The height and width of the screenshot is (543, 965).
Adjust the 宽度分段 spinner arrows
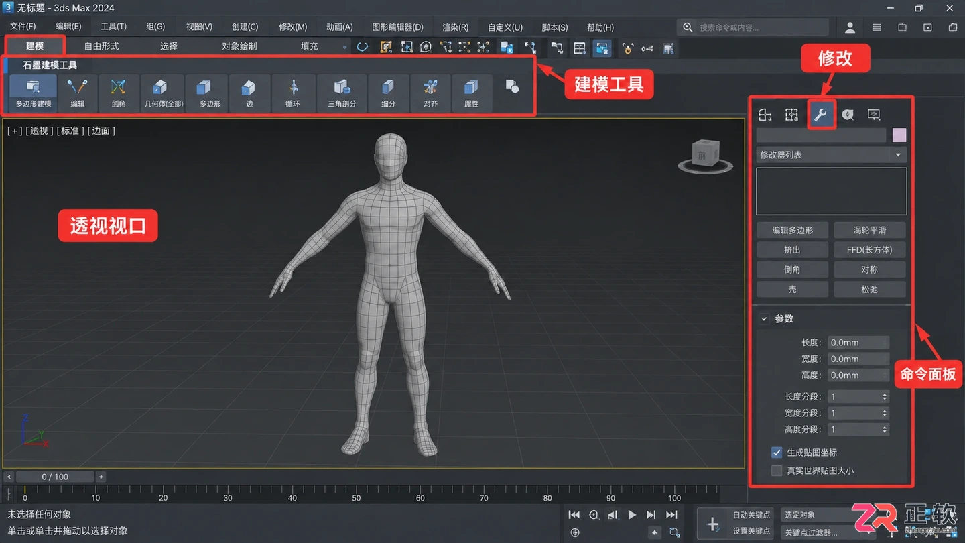click(885, 413)
